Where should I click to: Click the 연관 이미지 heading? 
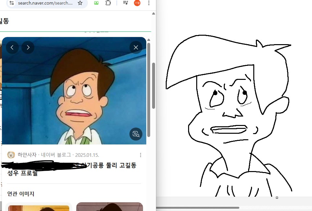coord(21,194)
